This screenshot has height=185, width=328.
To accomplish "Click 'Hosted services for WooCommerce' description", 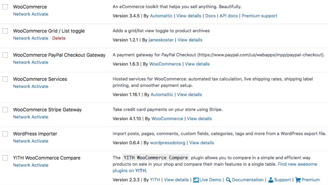I will [213, 82].
